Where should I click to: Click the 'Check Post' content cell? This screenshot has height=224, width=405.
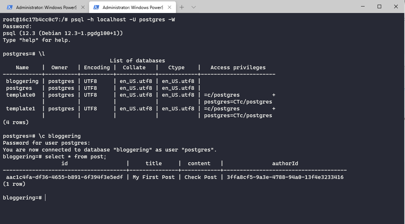[201, 177]
